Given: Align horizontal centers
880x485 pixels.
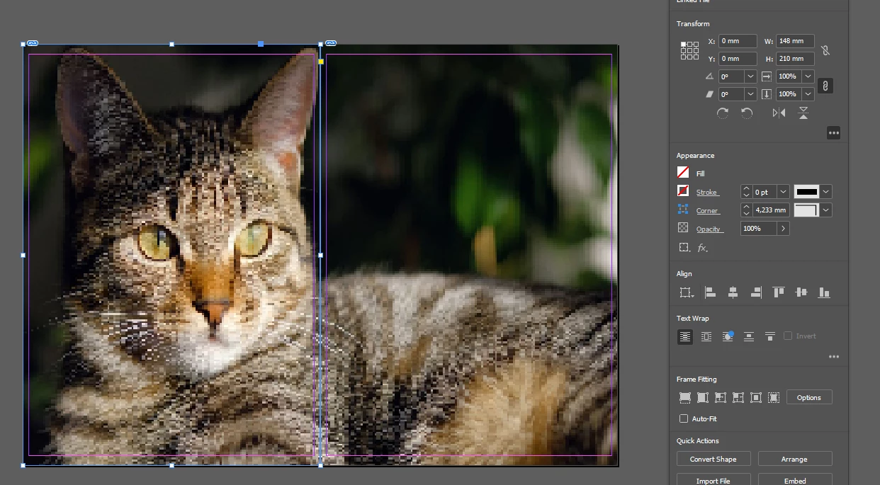Looking at the screenshot, I should click(733, 292).
